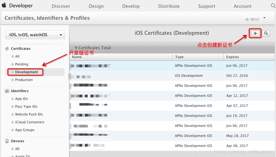This screenshot has height=157, width=276.
Task: Select certificate expiring Jun 19, 2017
Action: point(172,116)
